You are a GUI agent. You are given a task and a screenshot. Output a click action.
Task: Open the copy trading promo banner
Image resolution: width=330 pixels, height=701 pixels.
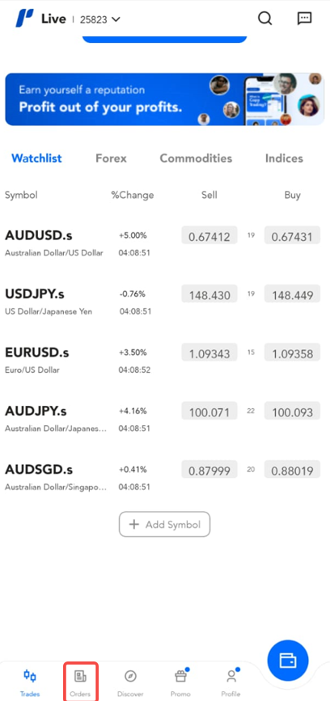point(164,99)
